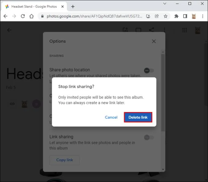
Task: Reload the current page
Action: pyautogui.click(x=23, y=16)
